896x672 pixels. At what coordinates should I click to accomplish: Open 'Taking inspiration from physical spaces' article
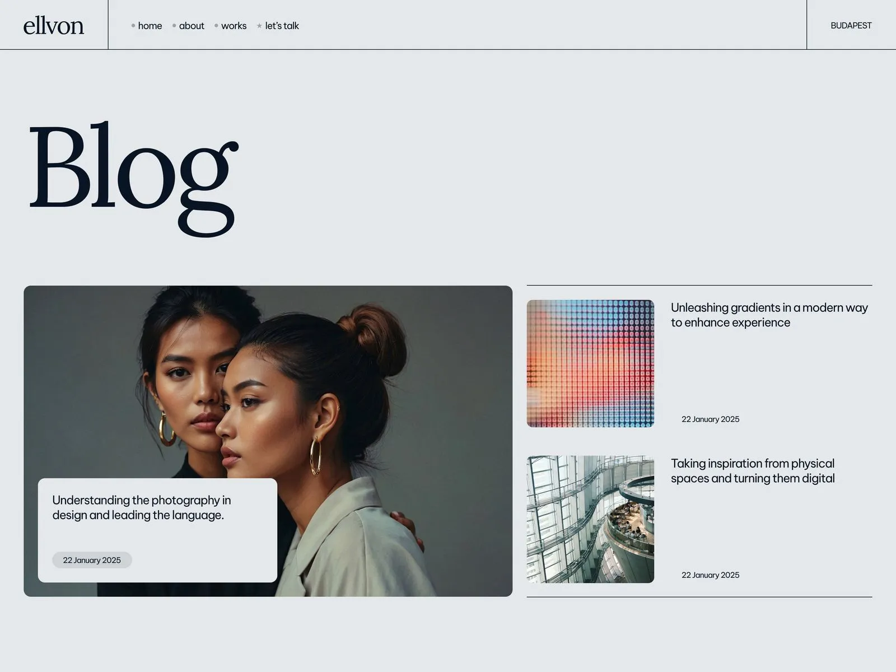(753, 470)
